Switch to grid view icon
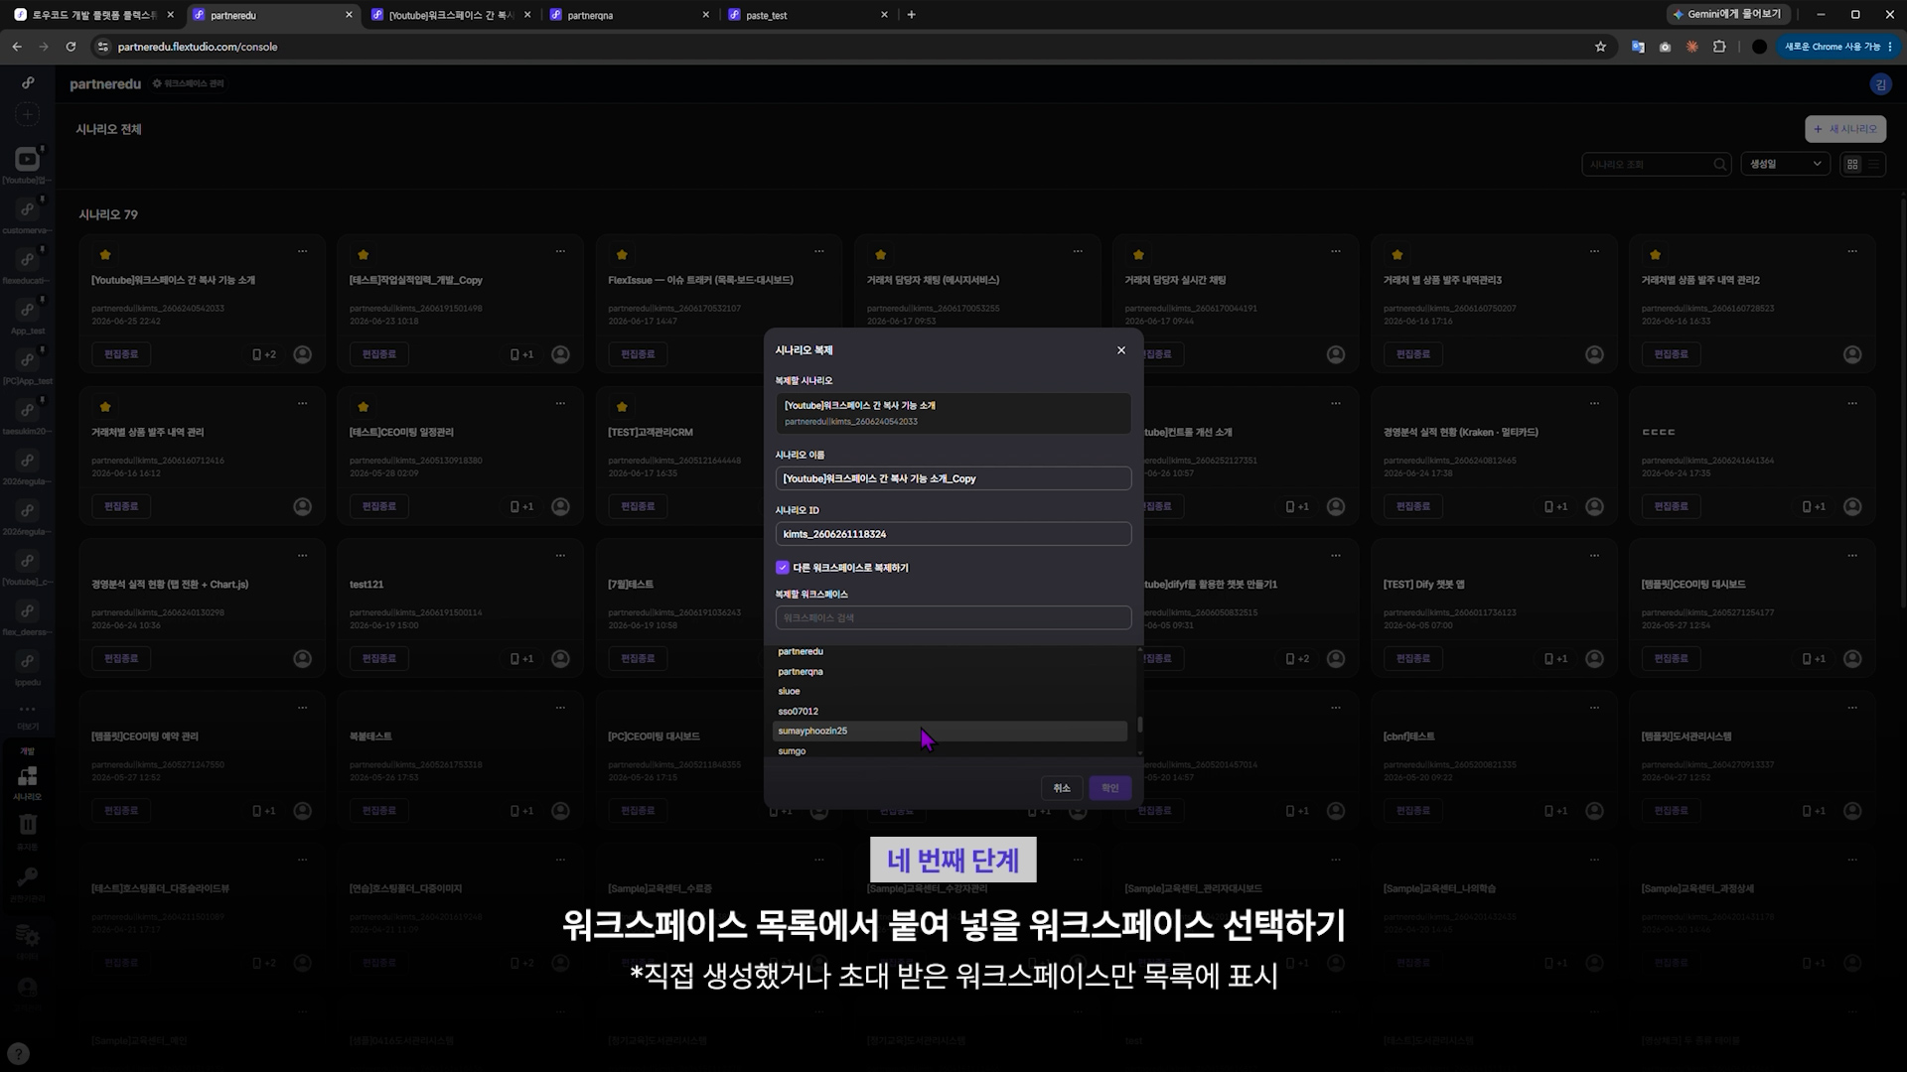Screen dimensions: 1907x1072 [1852, 164]
